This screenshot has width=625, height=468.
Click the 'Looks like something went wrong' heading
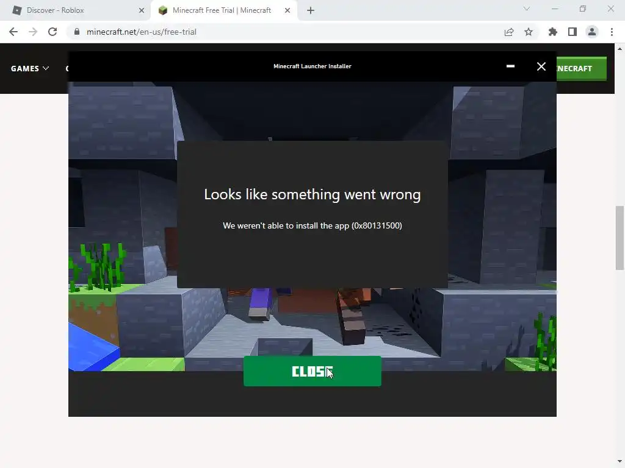click(x=312, y=194)
